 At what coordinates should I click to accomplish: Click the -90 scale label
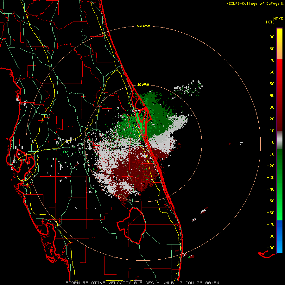(x=271, y=248)
